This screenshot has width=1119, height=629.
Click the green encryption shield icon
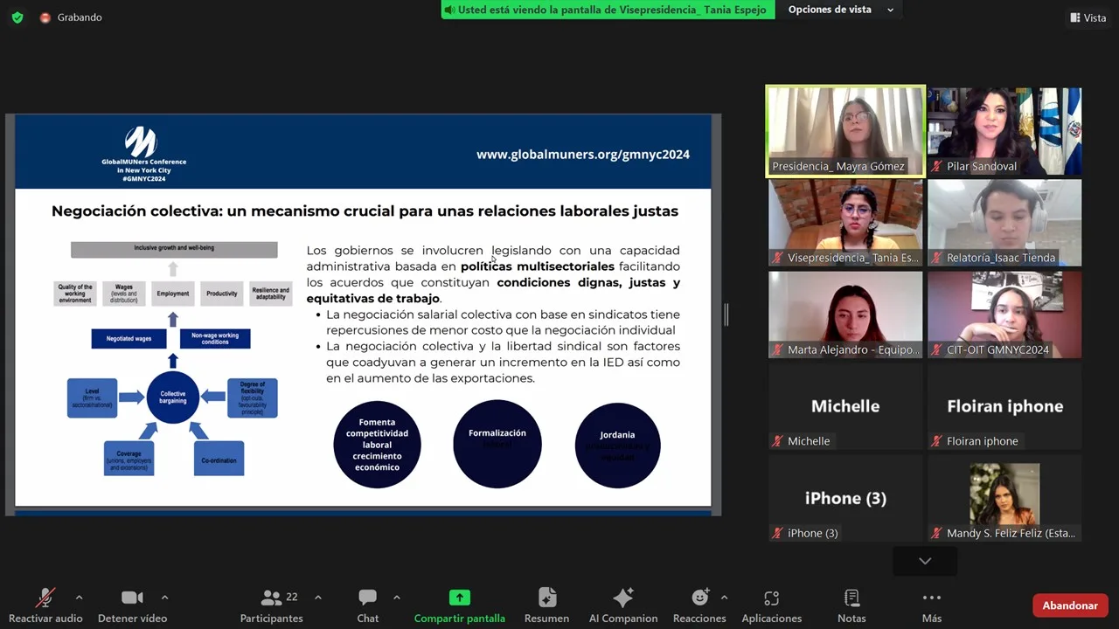[x=17, y=17]
